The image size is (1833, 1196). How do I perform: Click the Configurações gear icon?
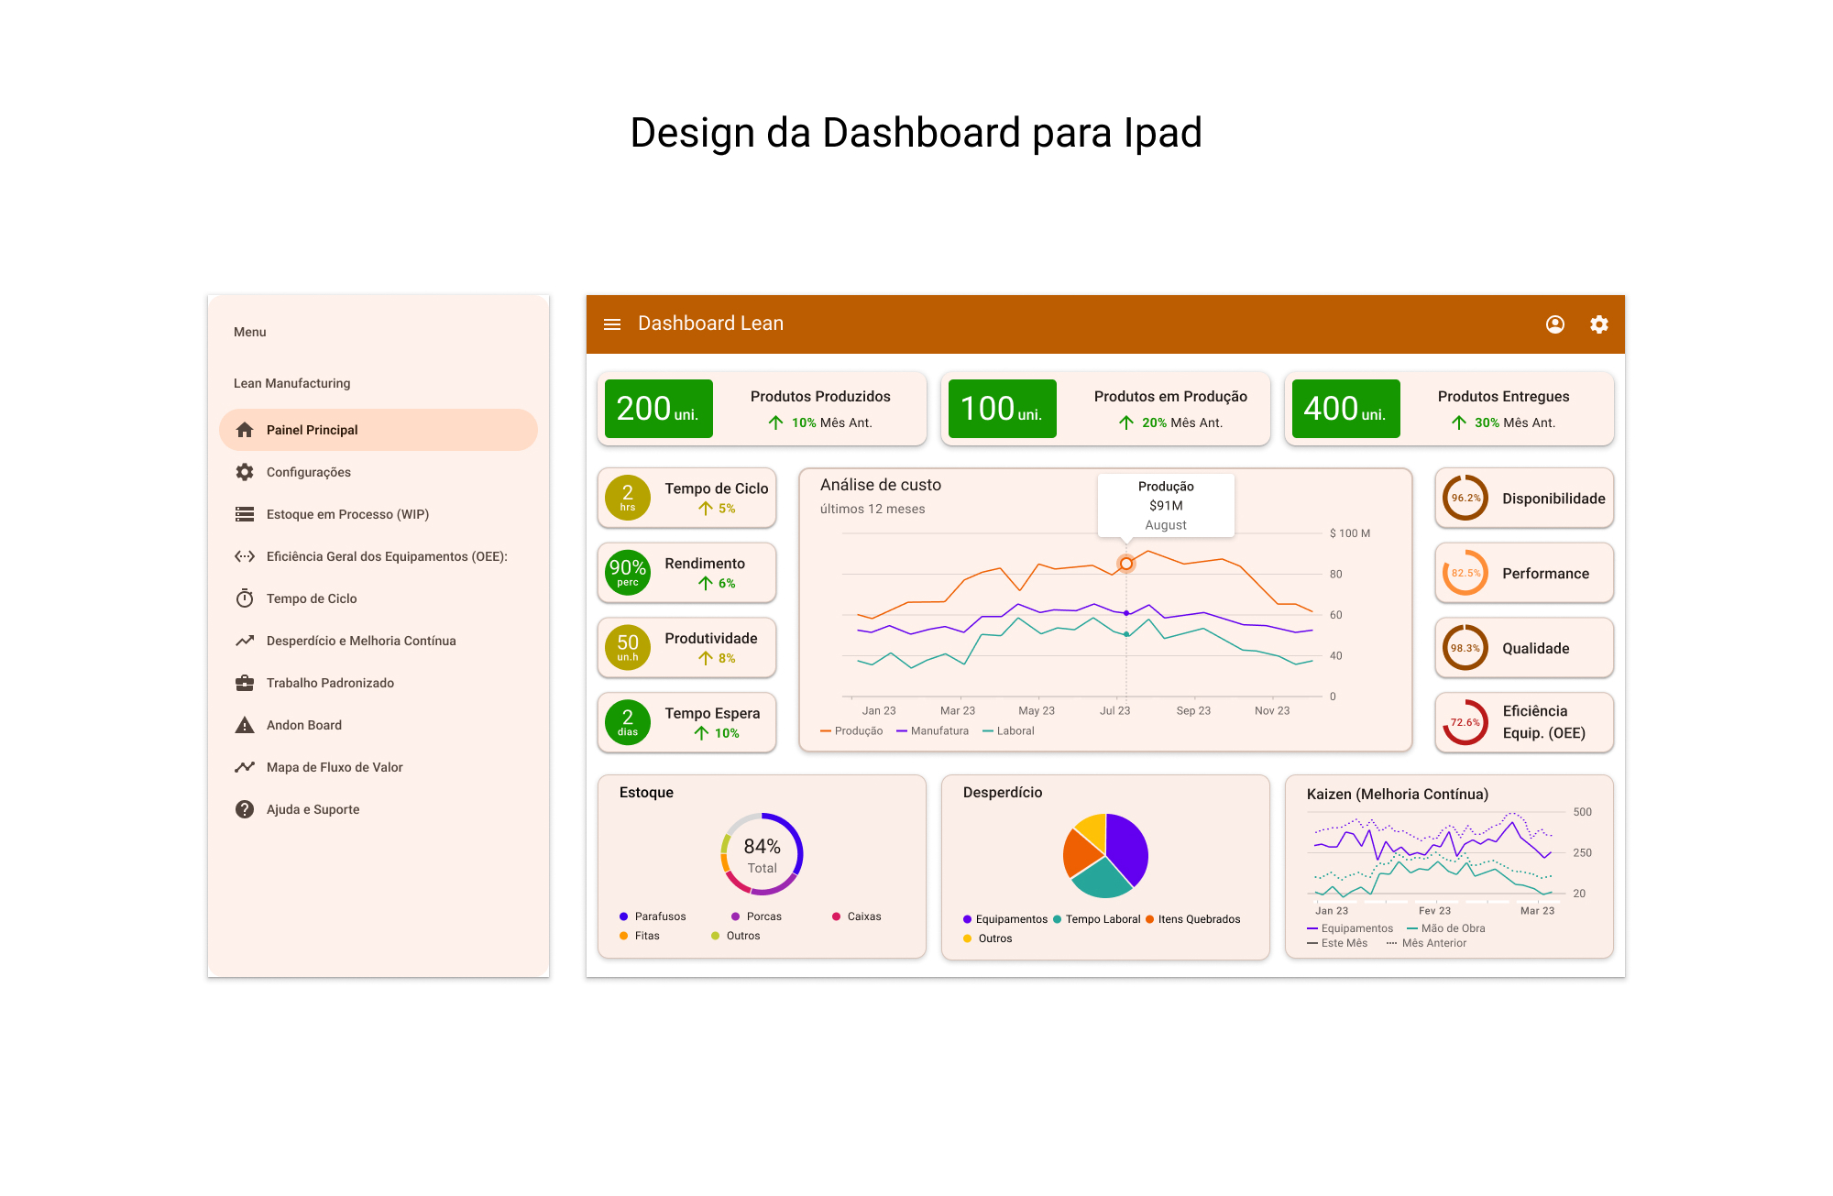[x=245, y=472]
